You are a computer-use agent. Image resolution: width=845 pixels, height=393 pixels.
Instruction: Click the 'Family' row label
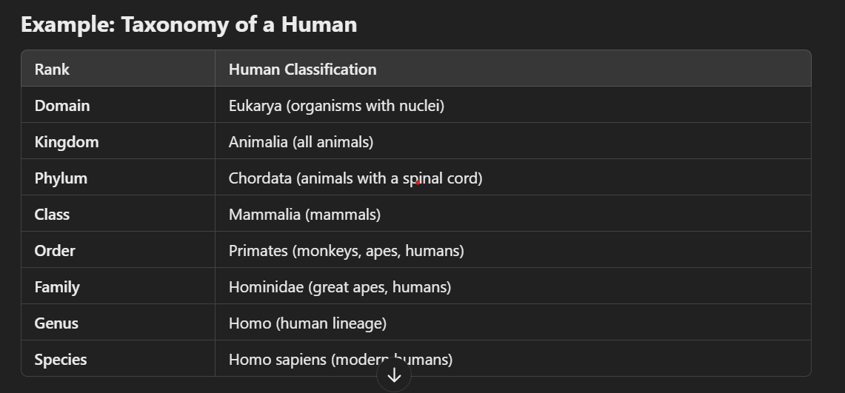57,287
